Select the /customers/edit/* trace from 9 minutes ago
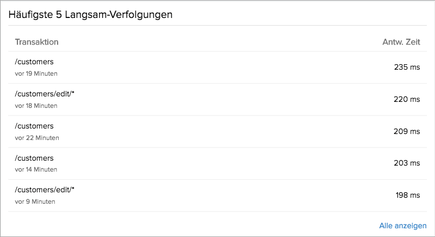Screen dimensions: 435x237 45,190
